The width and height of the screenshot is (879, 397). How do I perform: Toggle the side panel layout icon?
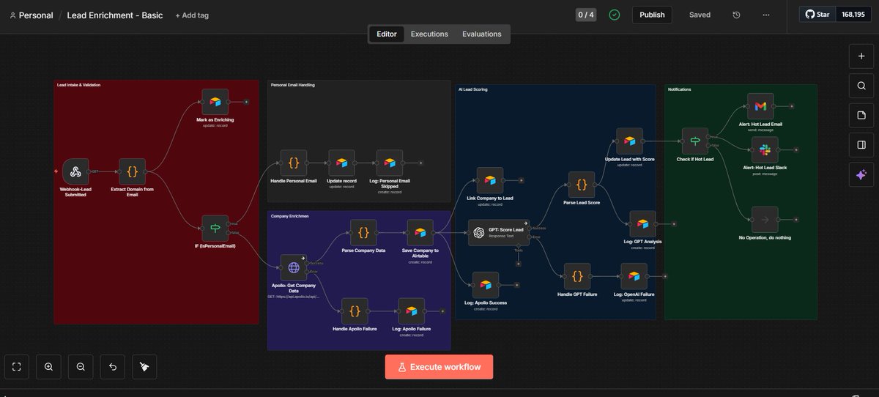tap(861, 145)
